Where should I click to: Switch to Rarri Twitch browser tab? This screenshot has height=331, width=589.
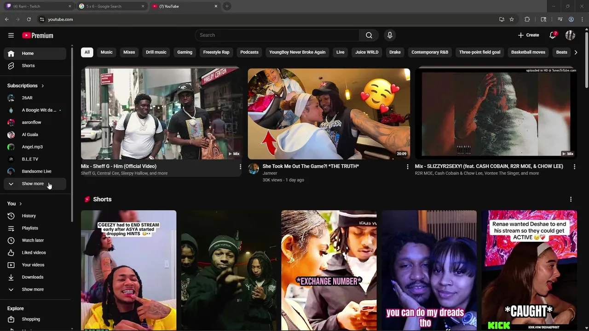39,6
